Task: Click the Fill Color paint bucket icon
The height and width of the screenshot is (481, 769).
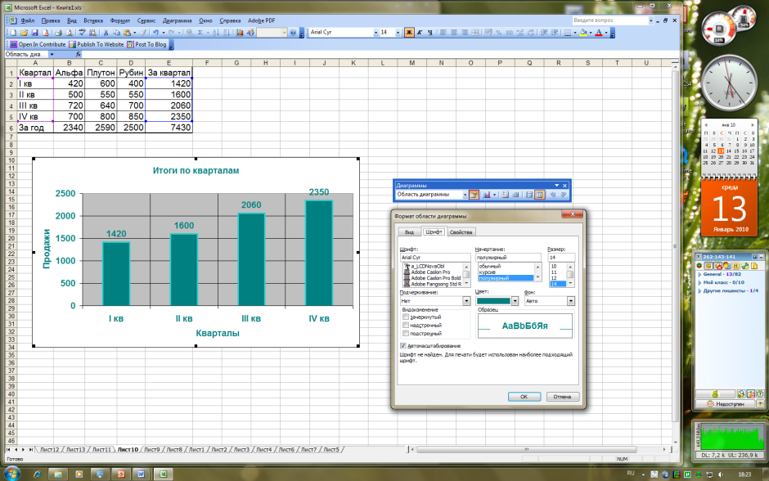Action: 582,33
